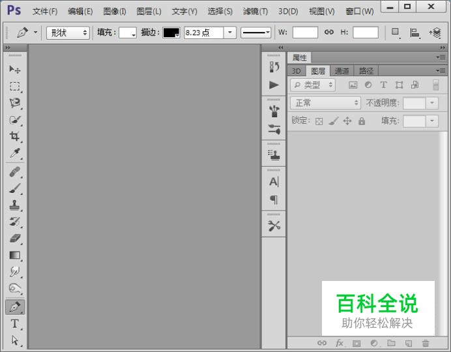Select the Gradient tool
The height and width of the screenshot is (352, 451).
15,256
